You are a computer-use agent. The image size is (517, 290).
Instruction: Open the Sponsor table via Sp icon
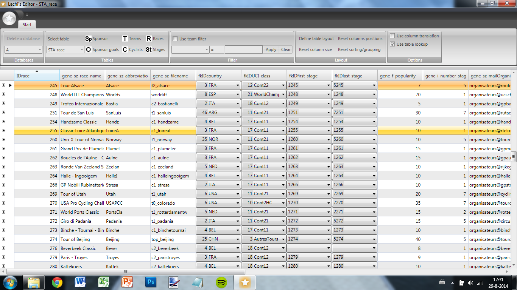click(88, 39)
